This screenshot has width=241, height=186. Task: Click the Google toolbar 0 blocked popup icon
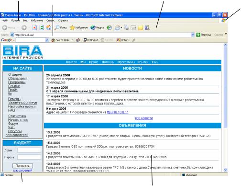(x=91, y=40)
